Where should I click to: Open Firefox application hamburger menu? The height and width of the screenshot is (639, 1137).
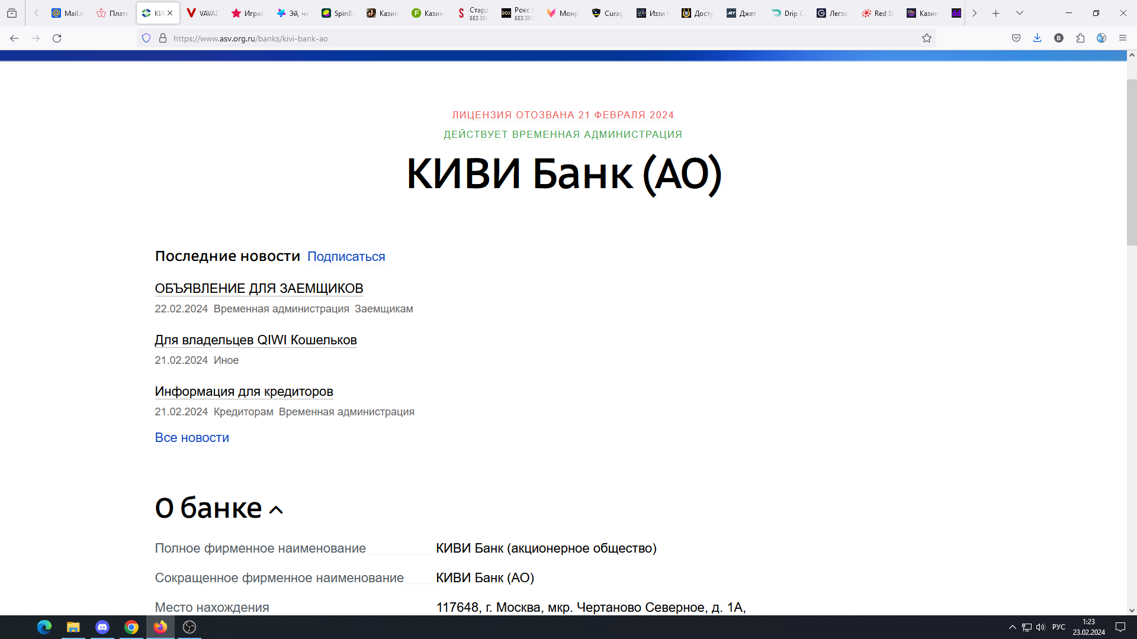(x=1123, y=38)
